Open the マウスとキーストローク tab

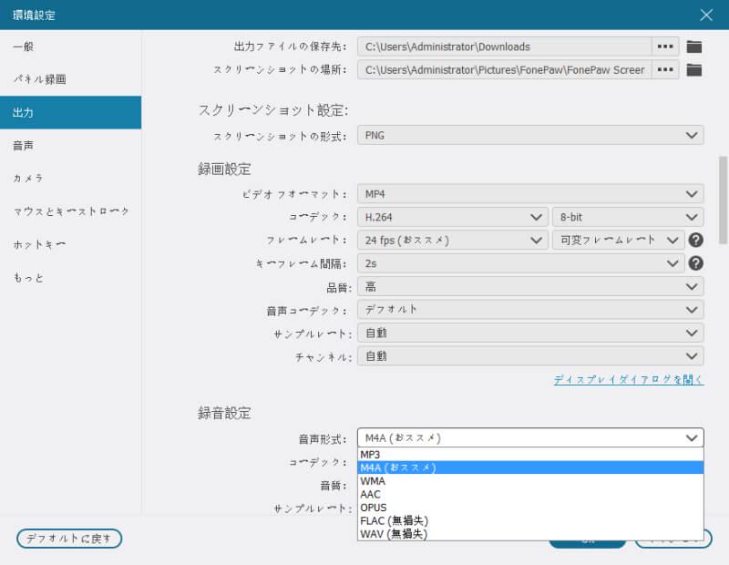(71, 211)
